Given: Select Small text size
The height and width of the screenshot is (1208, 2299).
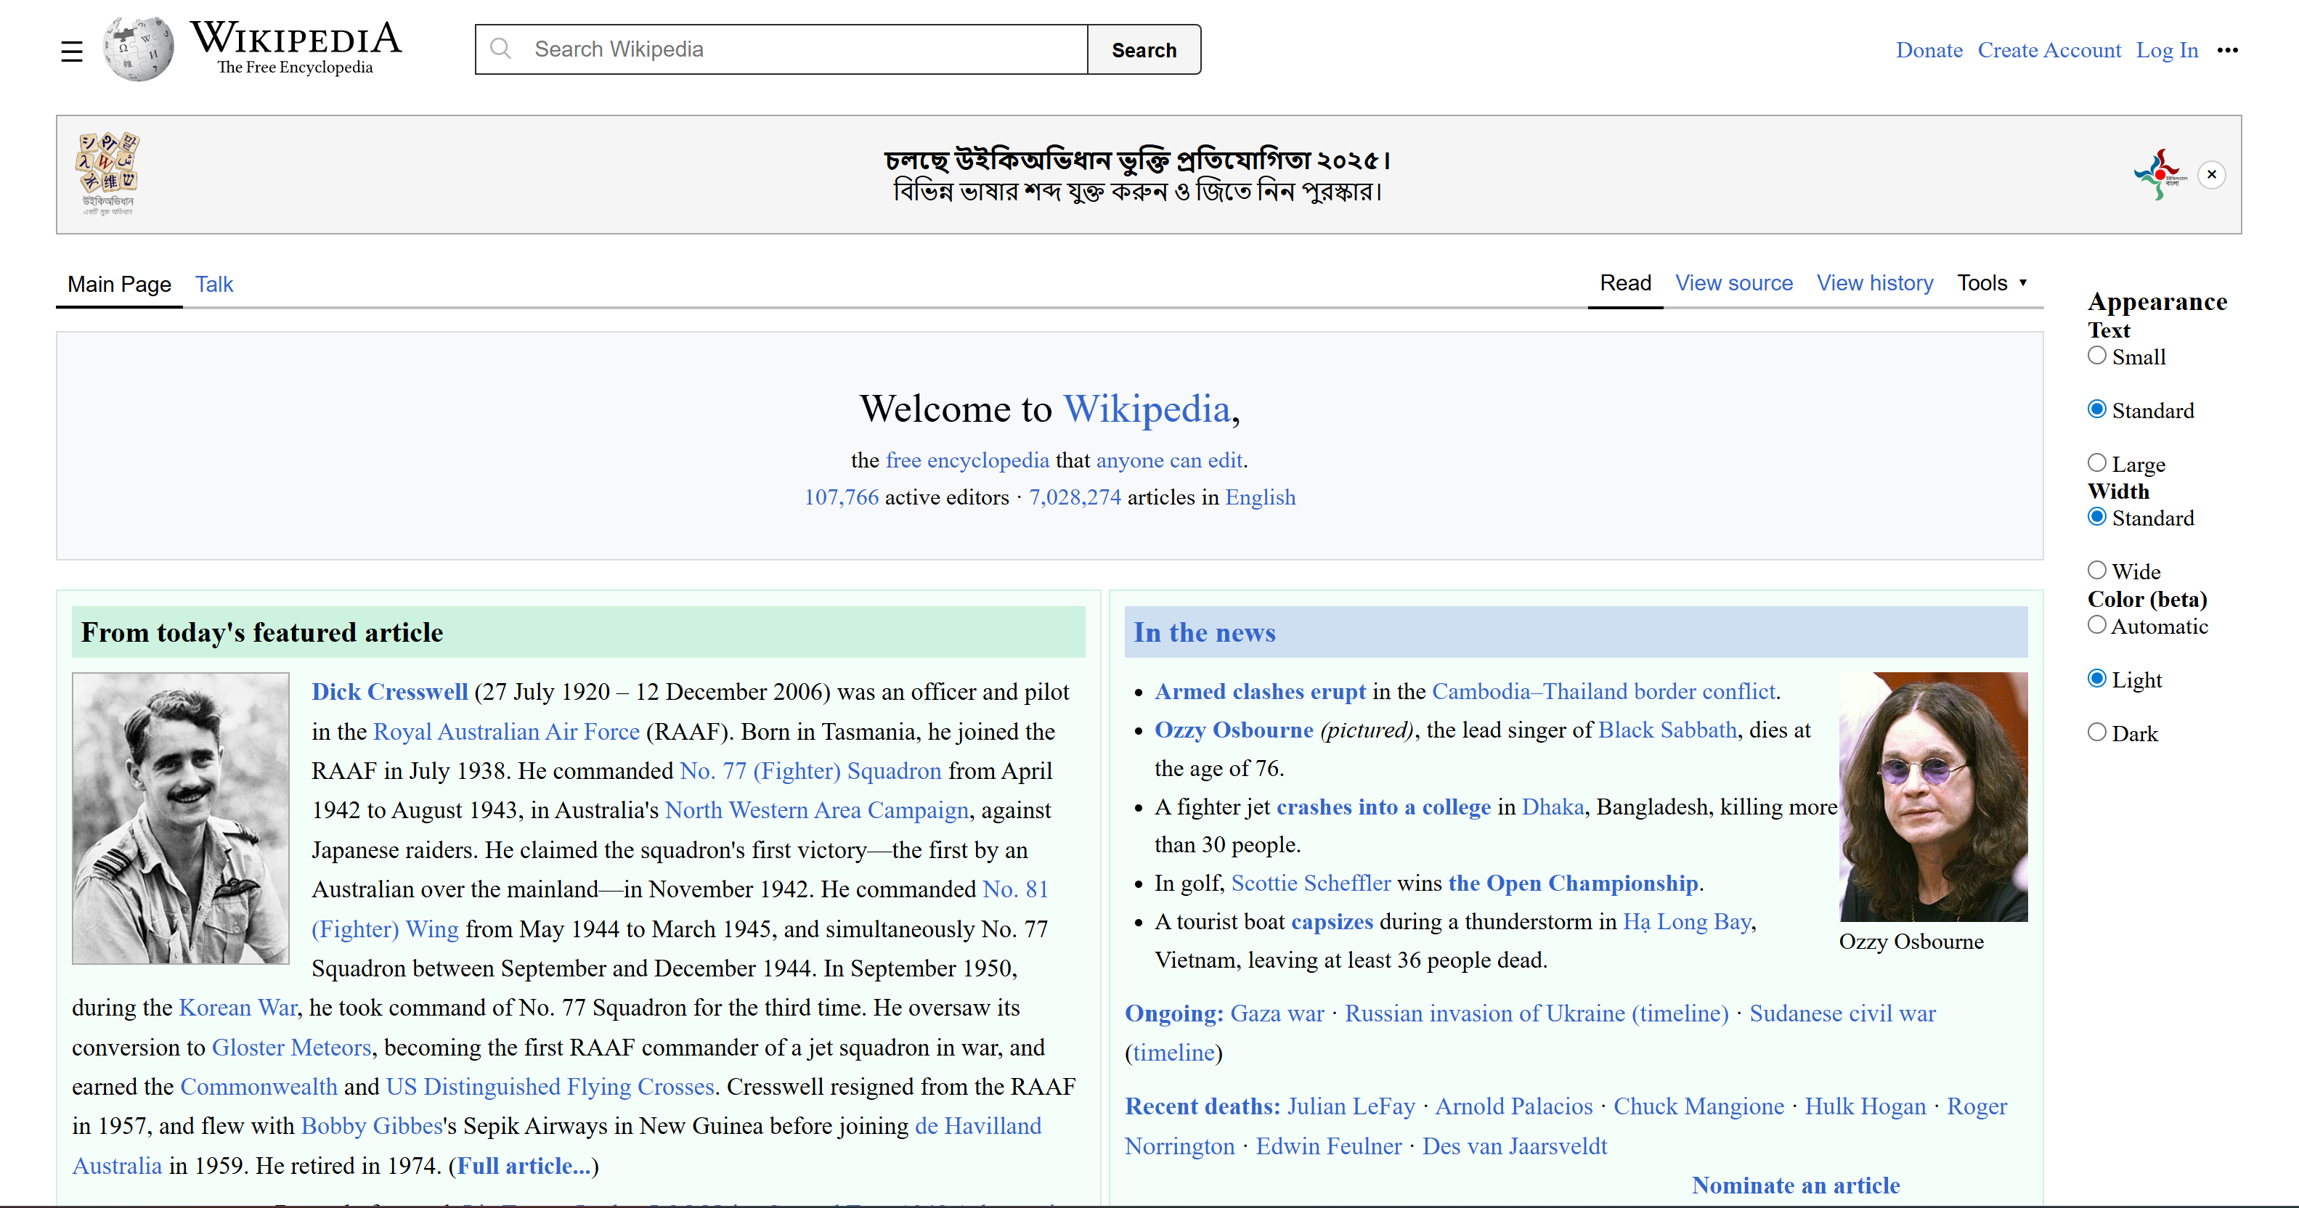Looking at the screenshot, I should pyautogui.click(x=2098, y=355).
